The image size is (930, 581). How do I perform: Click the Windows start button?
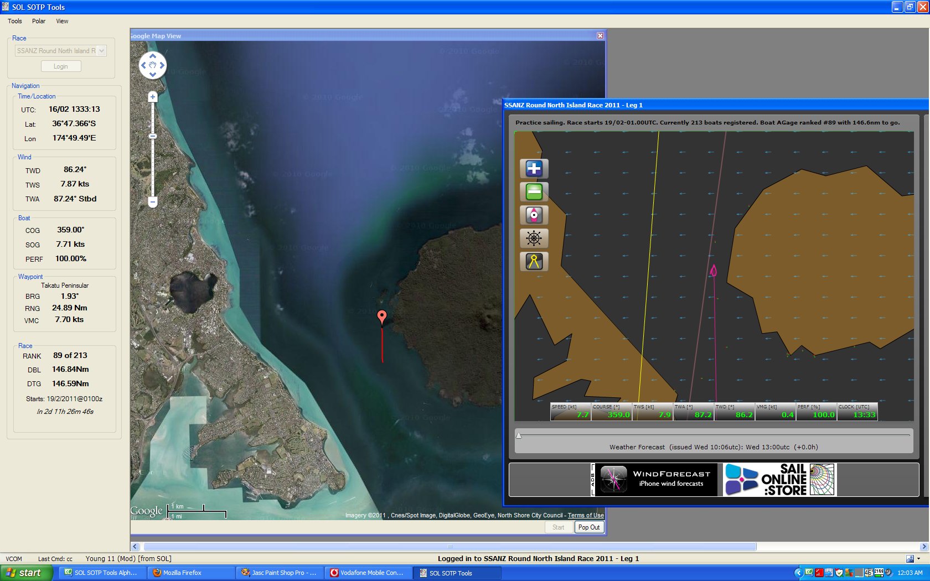click(x=27, y=573)
